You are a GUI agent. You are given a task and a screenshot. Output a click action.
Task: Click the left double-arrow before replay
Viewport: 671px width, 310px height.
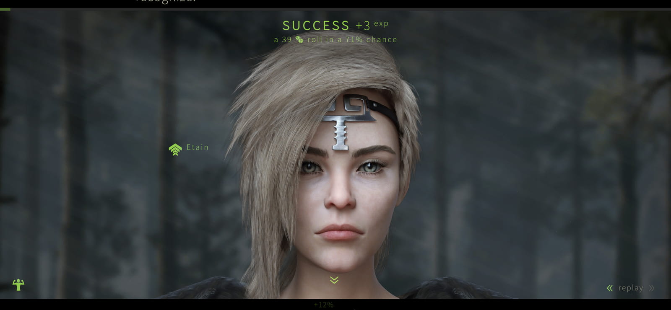[610, 288]
